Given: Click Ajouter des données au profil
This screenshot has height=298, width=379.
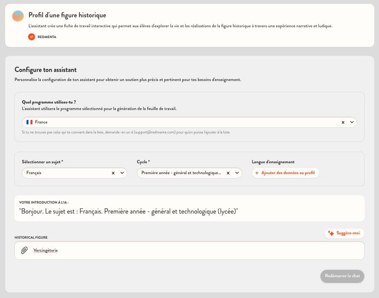Looking at the screenshot, I should point(288,173).
